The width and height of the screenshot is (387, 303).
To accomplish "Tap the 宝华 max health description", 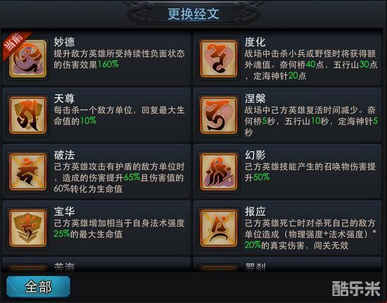I will coord(119,228).
